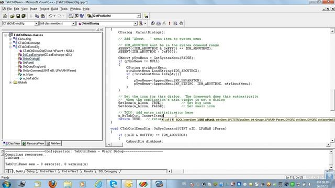Open the Project menu

coord(44,9)
